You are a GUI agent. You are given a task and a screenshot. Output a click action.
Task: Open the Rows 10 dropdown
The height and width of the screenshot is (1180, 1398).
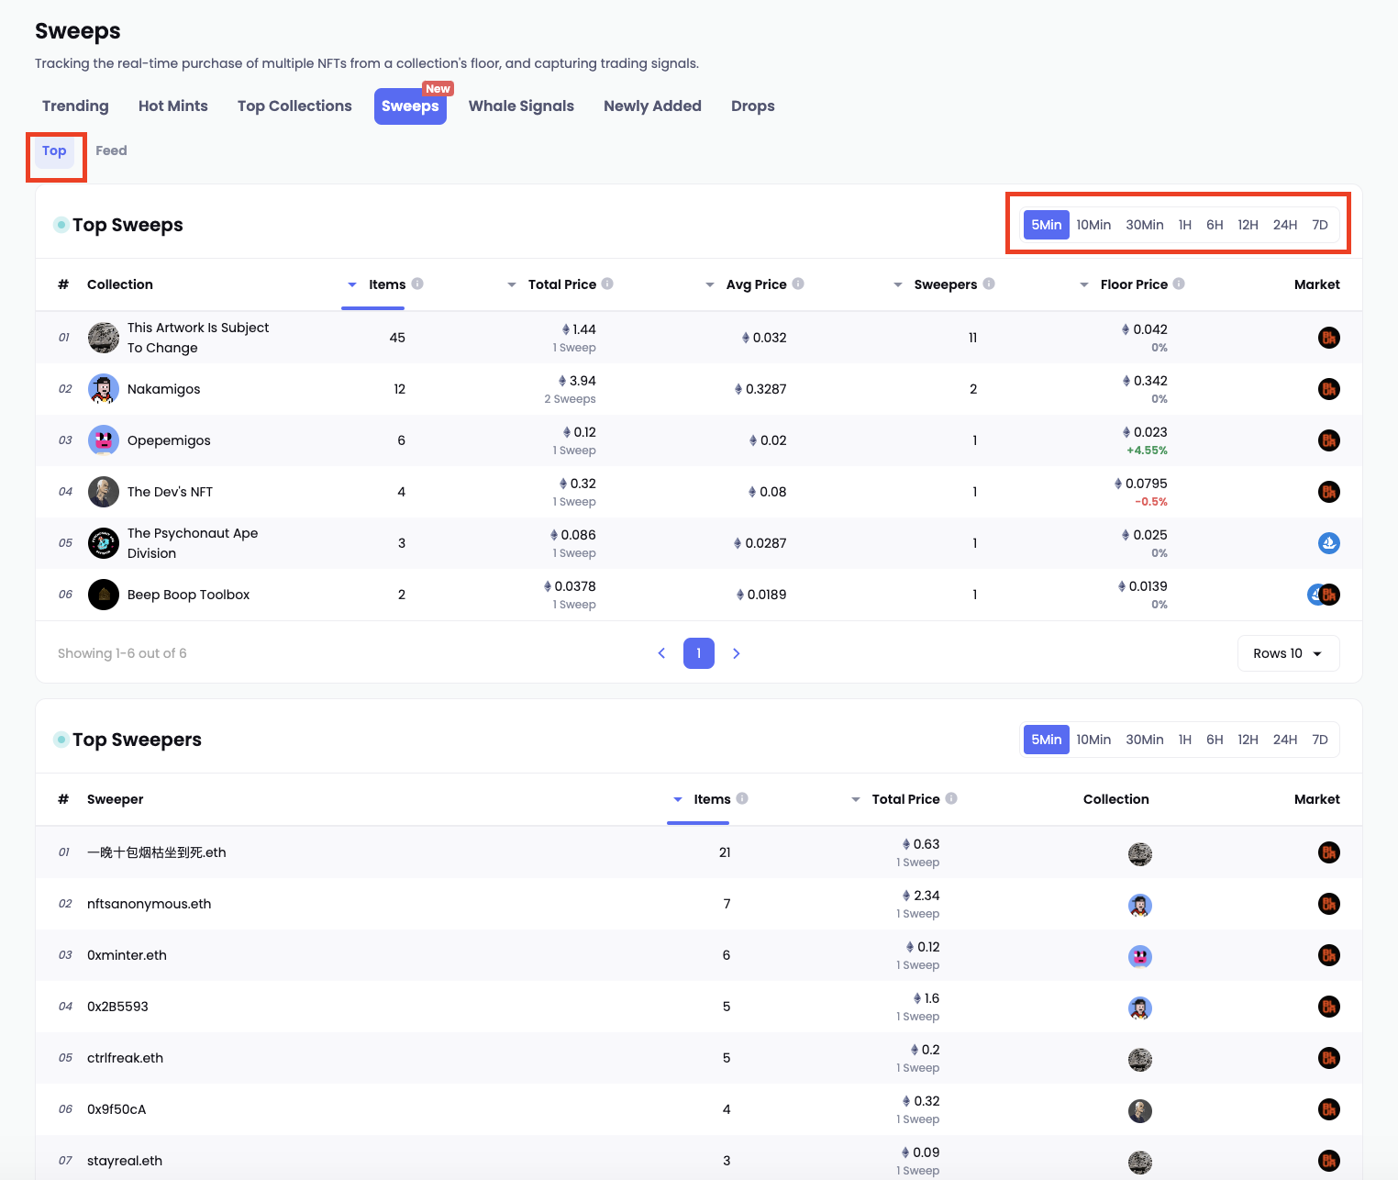1288,653
